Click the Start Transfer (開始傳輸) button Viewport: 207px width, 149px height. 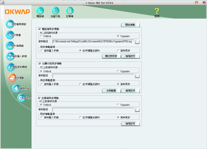(130, 25)
